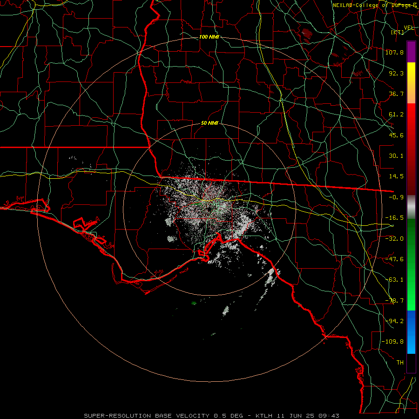Screen dimensions: 419x419
Task: Pick the purple segment of velocity scale
Action: [411, 52]
